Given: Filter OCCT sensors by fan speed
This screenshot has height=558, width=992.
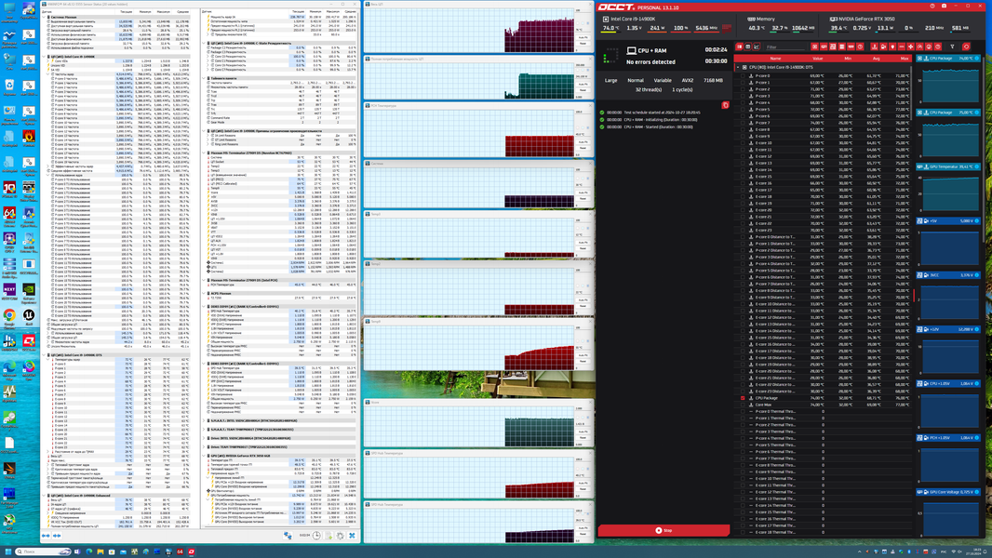Looking at the screenshot, I should pos(910,46).
